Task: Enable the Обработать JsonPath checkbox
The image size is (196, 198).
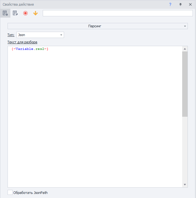Action: tap(10, 192)
